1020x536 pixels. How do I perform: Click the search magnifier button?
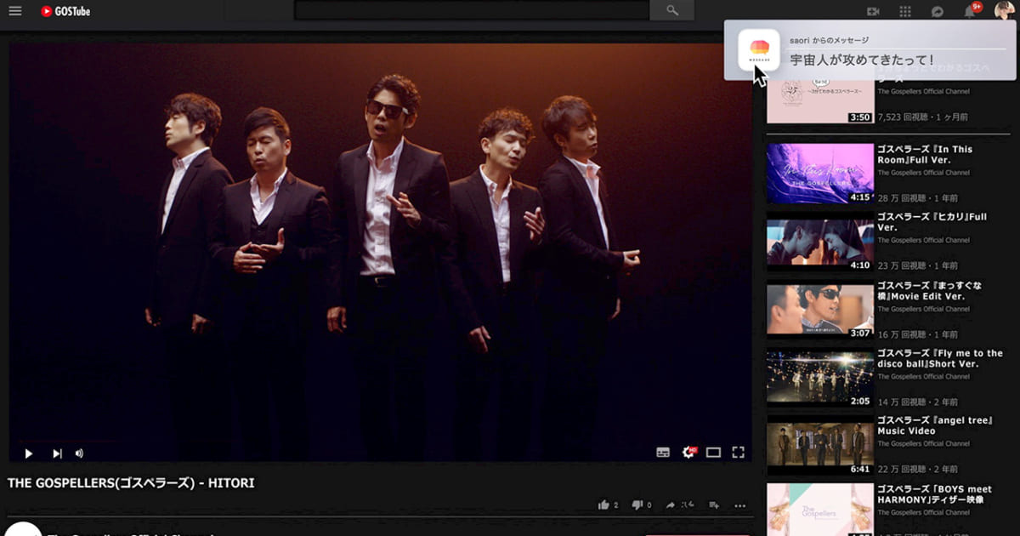(671, 10)
